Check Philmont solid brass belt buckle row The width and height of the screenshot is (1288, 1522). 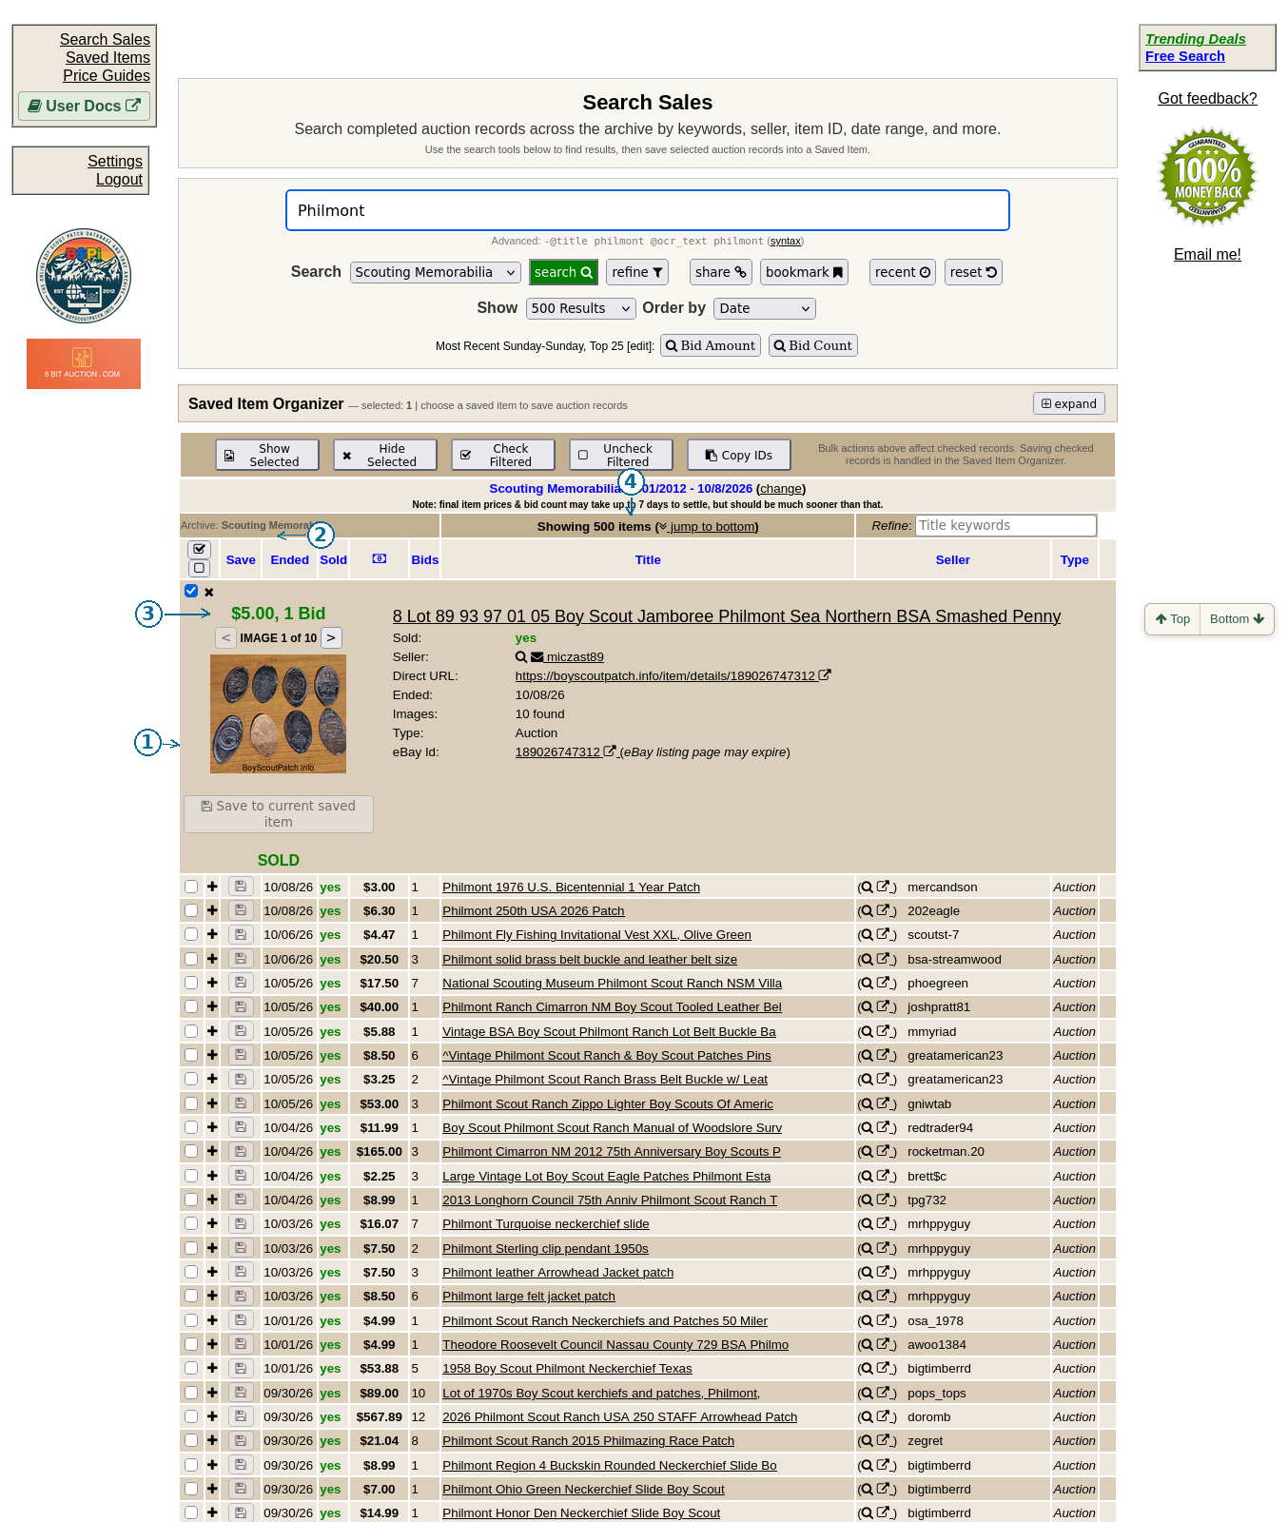(x=191, y=959)
